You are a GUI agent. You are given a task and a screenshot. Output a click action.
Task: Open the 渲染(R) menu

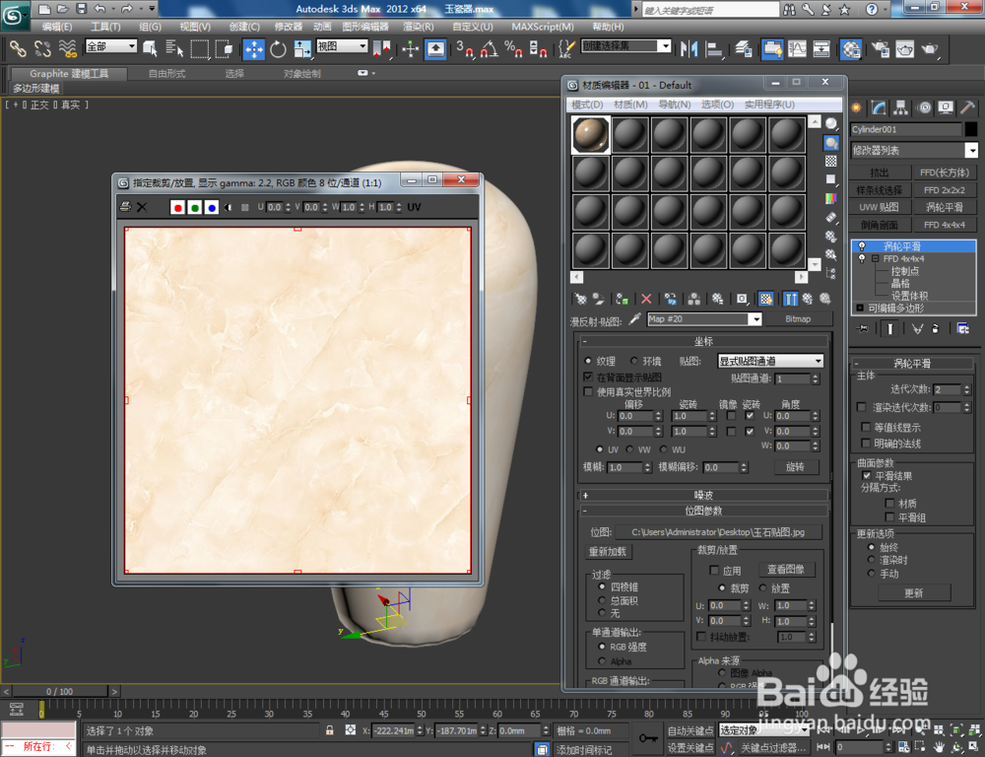click(x=419, y=27)
